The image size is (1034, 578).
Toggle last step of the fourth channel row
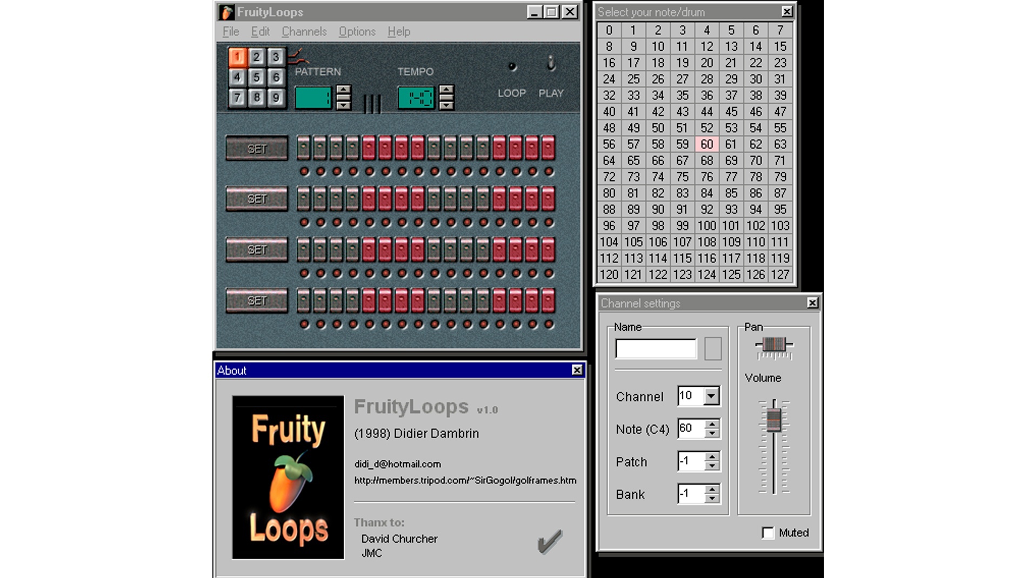[x=548, y=300]
